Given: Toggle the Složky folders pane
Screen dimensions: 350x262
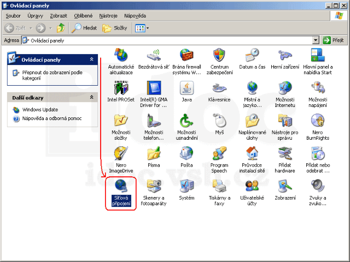Looking at the screenshot, I should pyautogui.click(x=115, y=28).
